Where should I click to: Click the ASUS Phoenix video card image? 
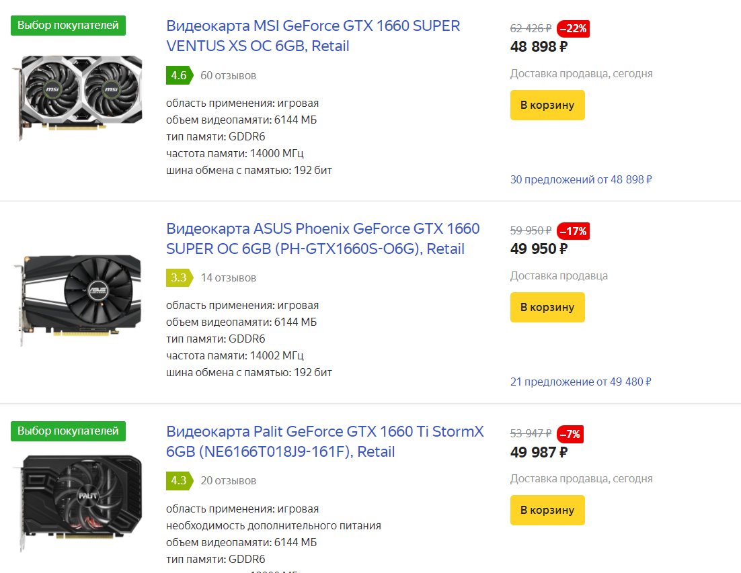pyautogui.click(x=77, y=299)
